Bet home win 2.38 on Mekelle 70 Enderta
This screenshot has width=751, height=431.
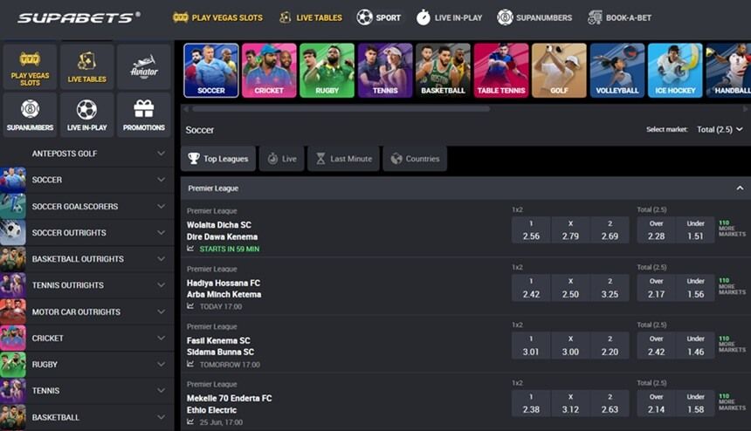click(531, 403)
